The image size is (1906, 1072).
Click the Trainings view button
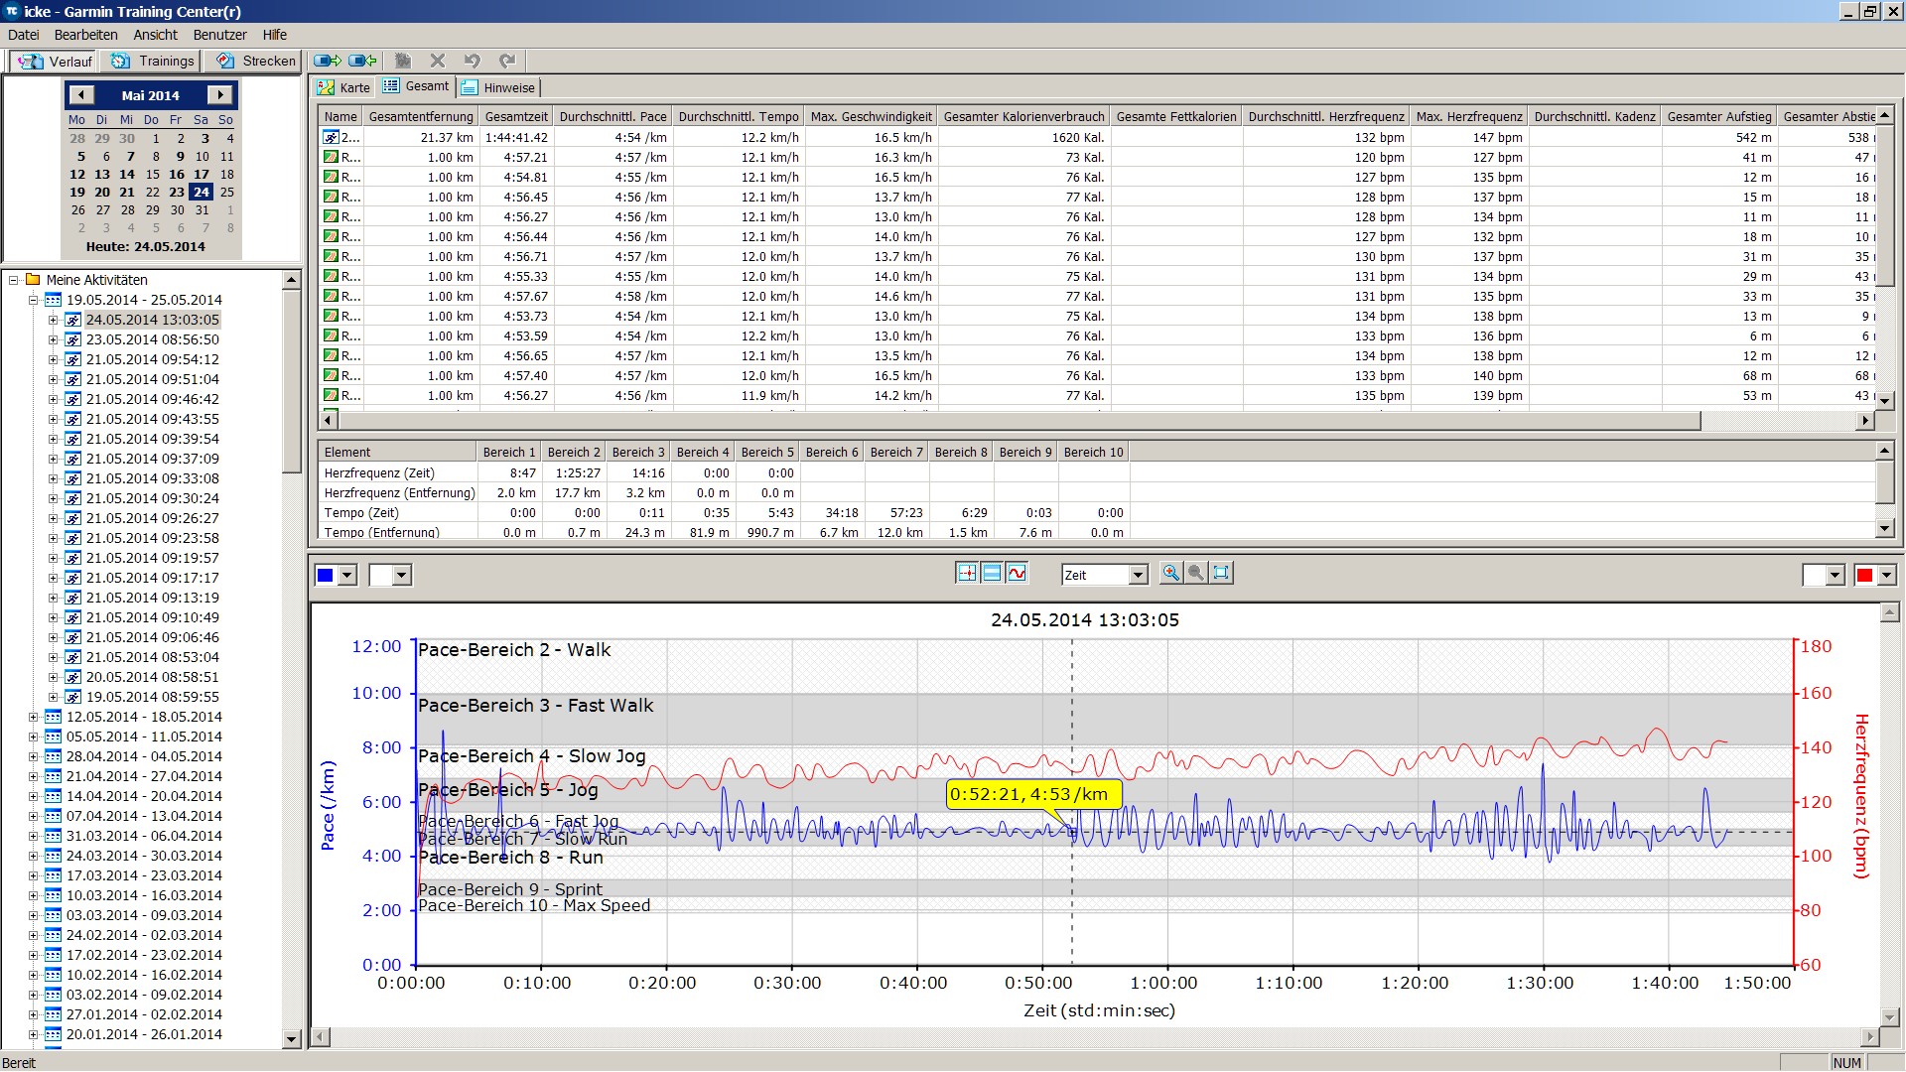(153, 61)
